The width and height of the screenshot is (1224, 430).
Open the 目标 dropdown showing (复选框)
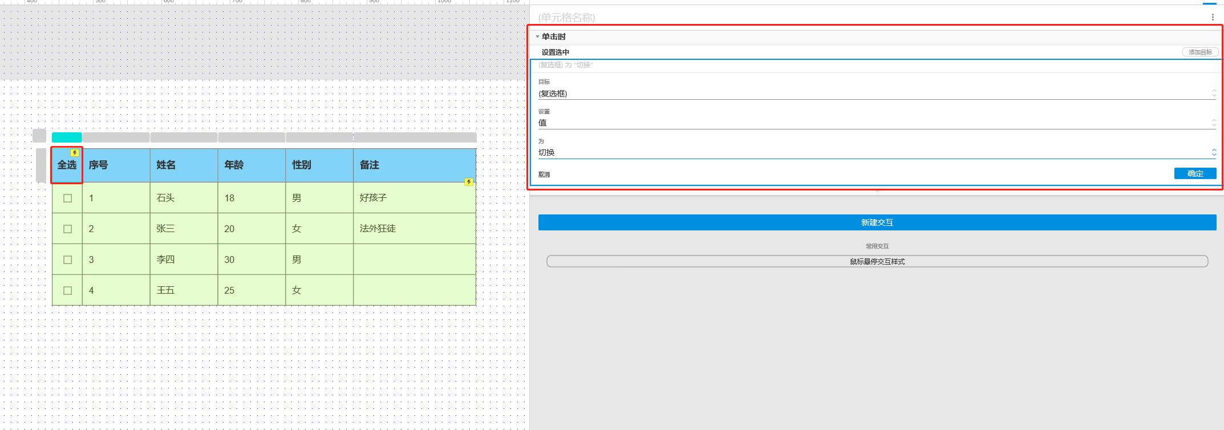click(877, 94)
